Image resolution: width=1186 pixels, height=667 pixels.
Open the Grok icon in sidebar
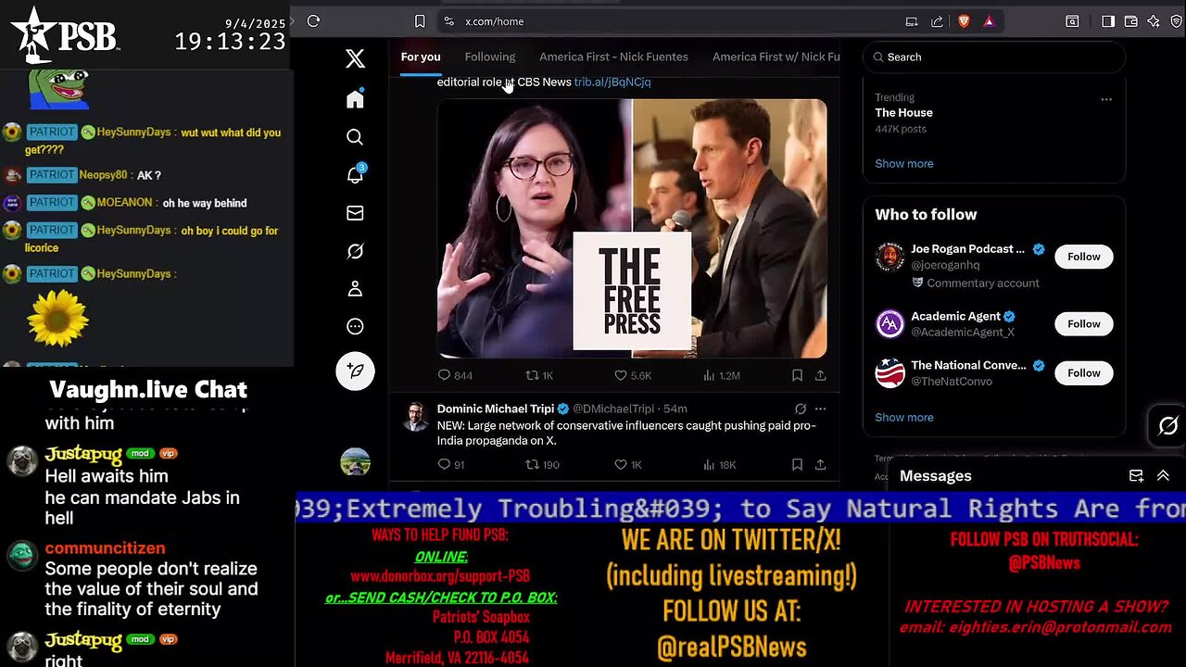pos(355,251)
